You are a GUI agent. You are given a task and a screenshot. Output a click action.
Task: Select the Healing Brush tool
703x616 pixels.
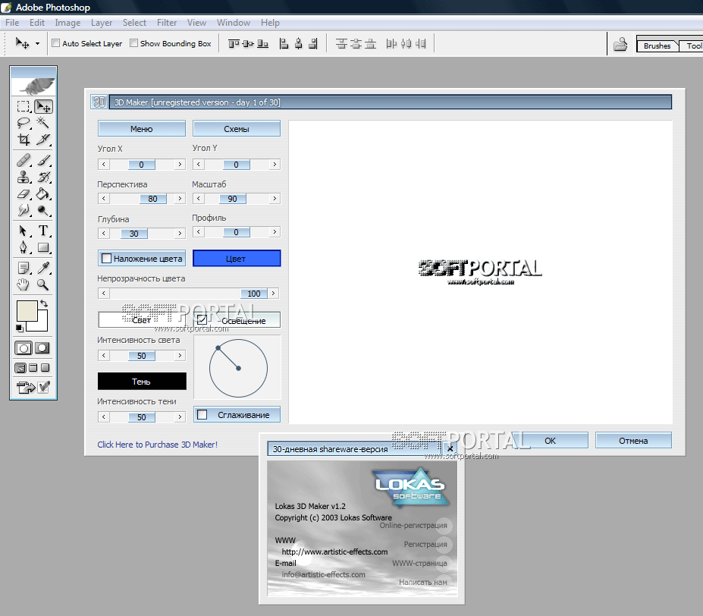(24, 160)
